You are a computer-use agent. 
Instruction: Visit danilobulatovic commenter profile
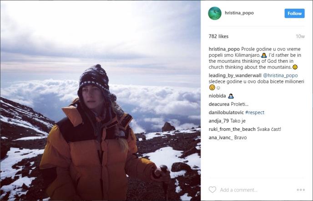pyautogui.click(x=226, y=112)
